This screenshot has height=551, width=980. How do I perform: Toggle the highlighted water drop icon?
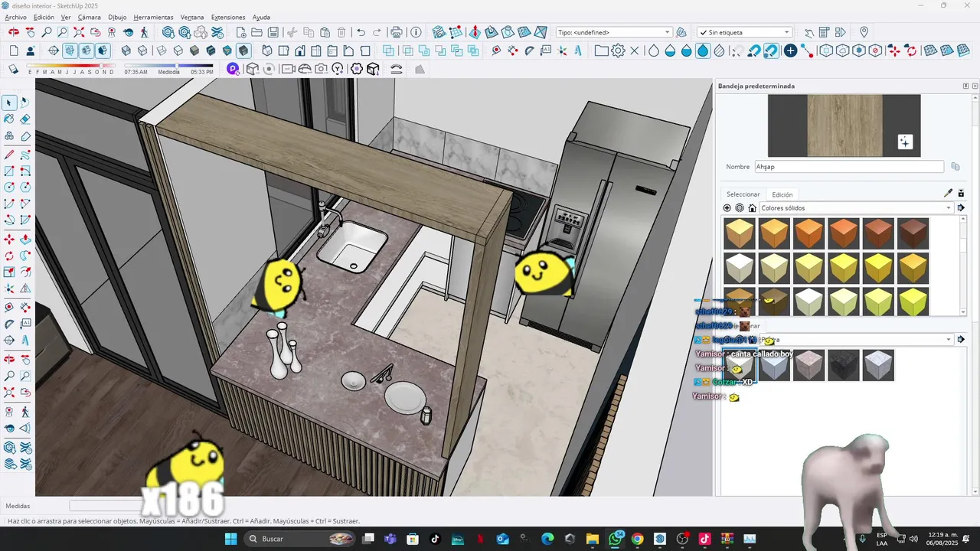coord(703,51)
